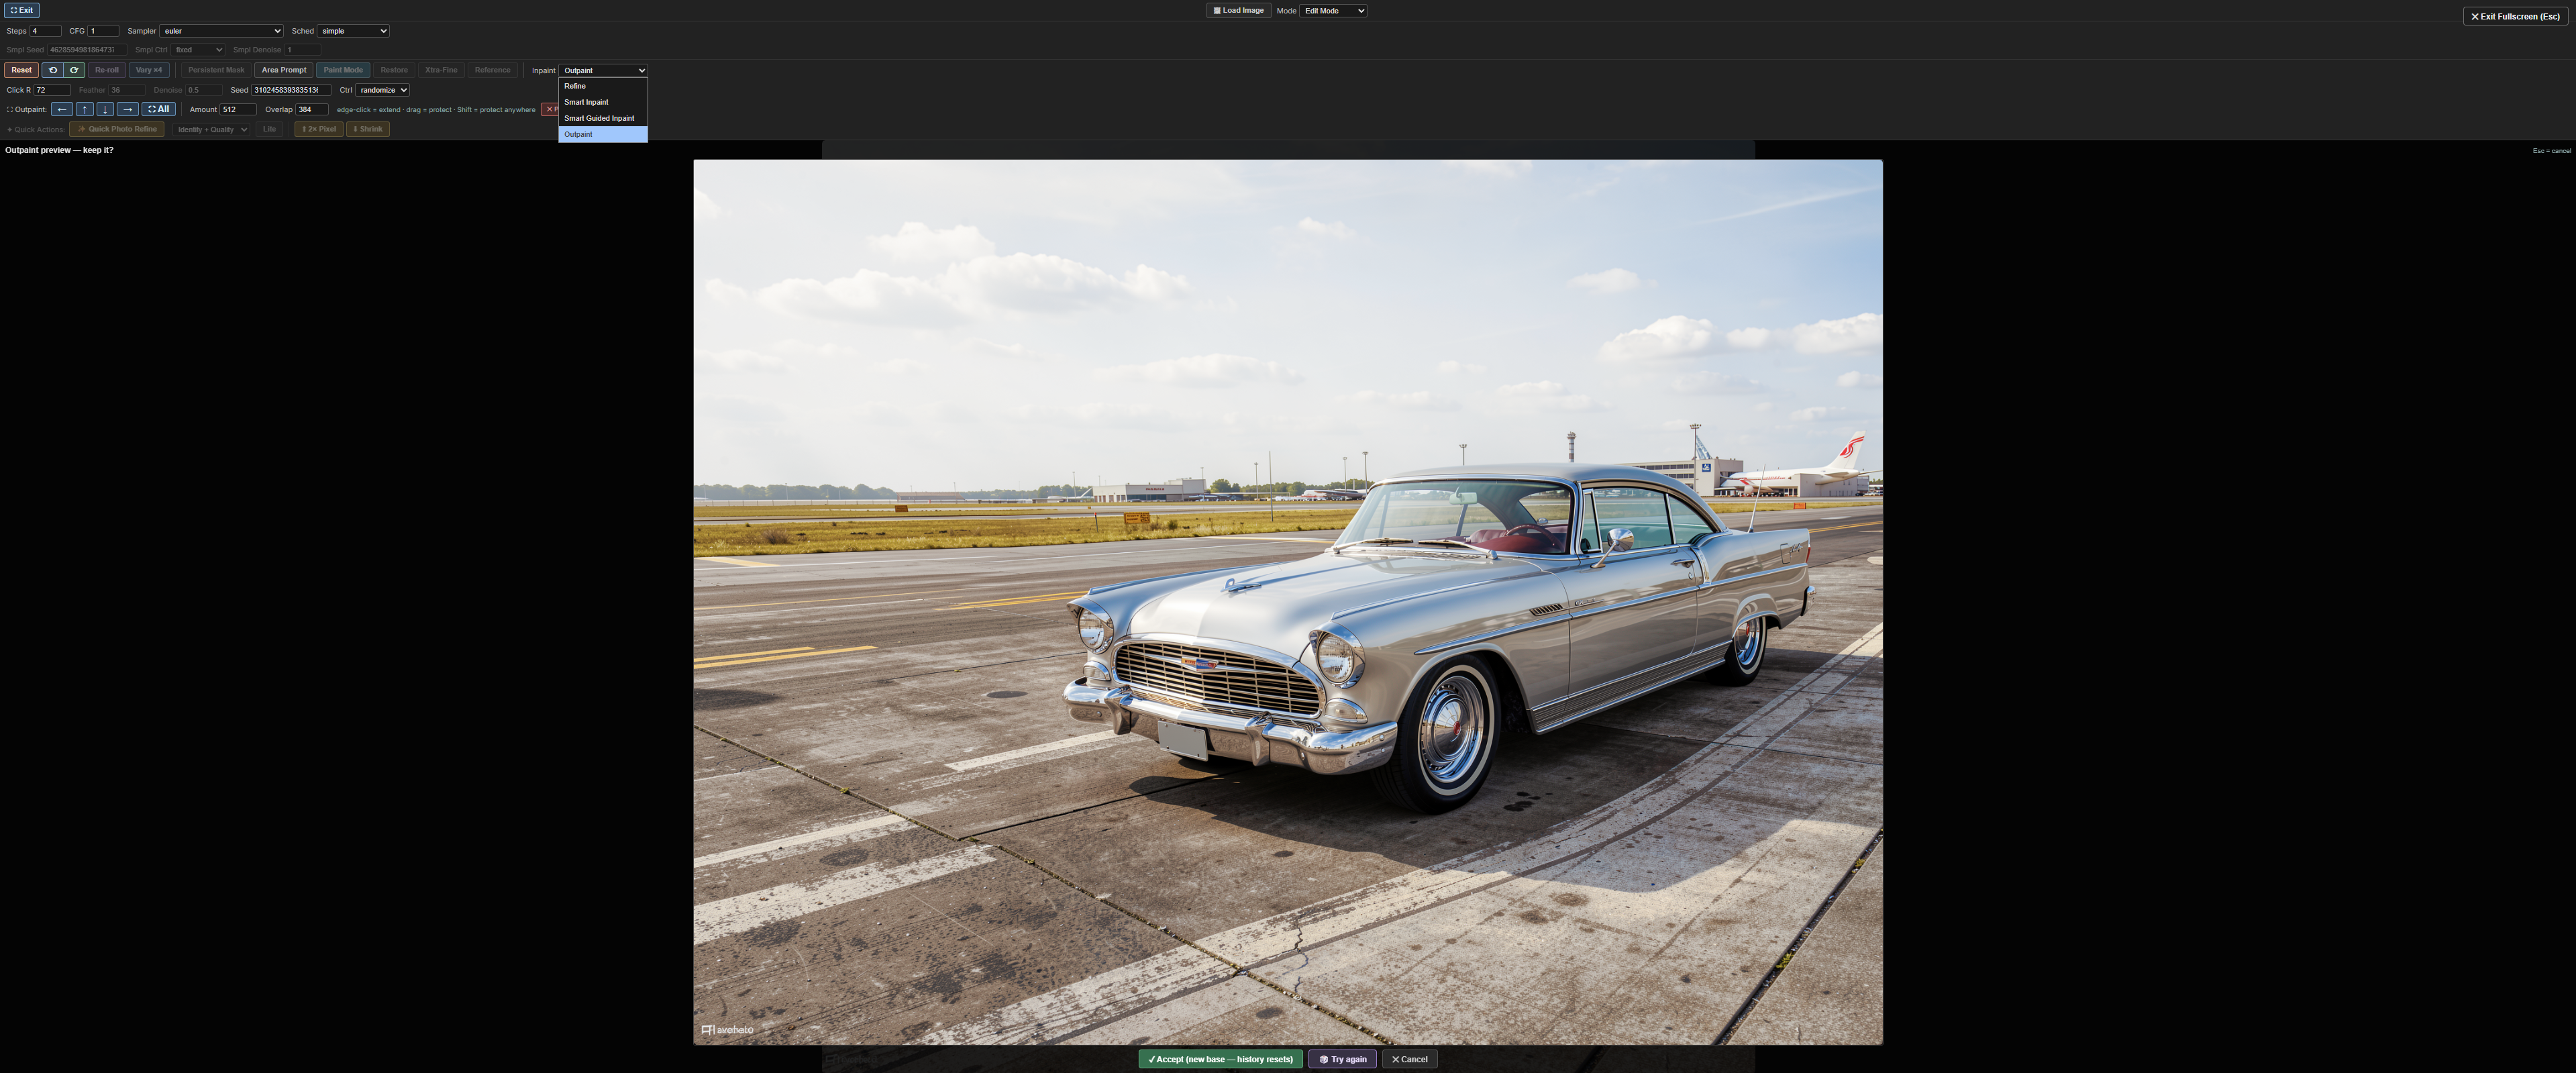The height and width of the screenshot is (1073, 2576).
Task: Click the Click R input field
Action: [52, 90]
